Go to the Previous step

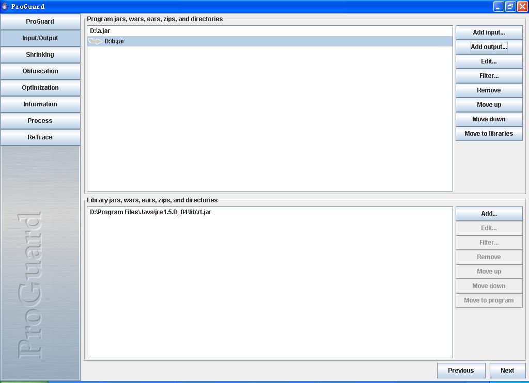coord(461,371)
